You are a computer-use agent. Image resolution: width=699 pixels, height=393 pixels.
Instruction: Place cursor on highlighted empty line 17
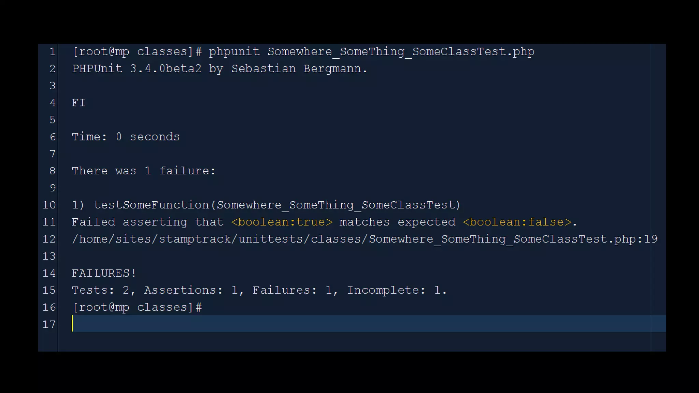pos(341,324)
